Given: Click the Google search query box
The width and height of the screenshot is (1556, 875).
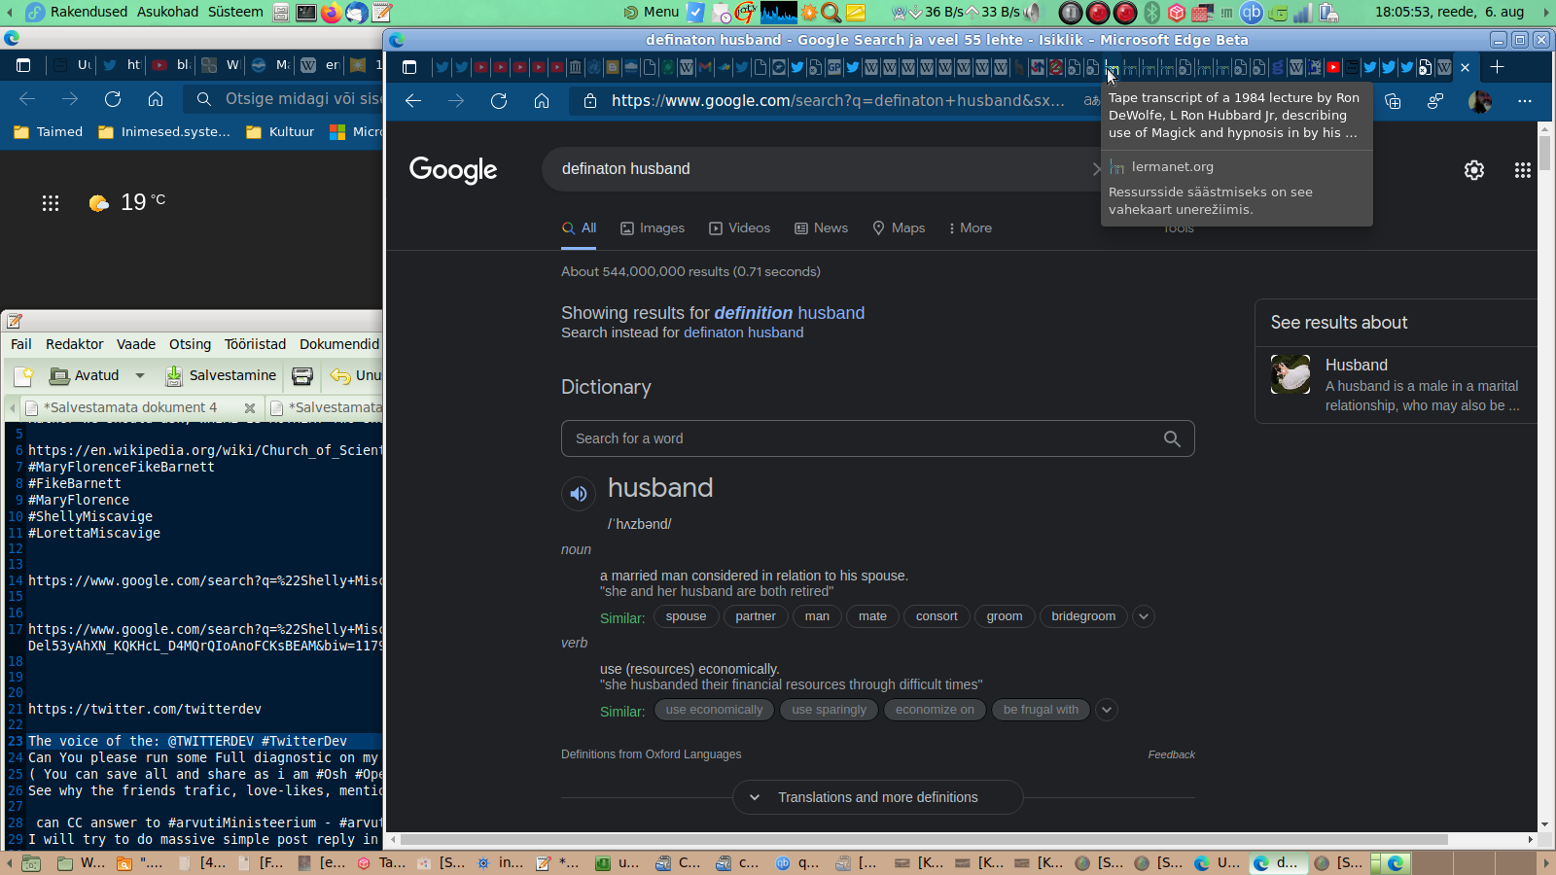Looking at the screenshot, I should coord(822,169).
